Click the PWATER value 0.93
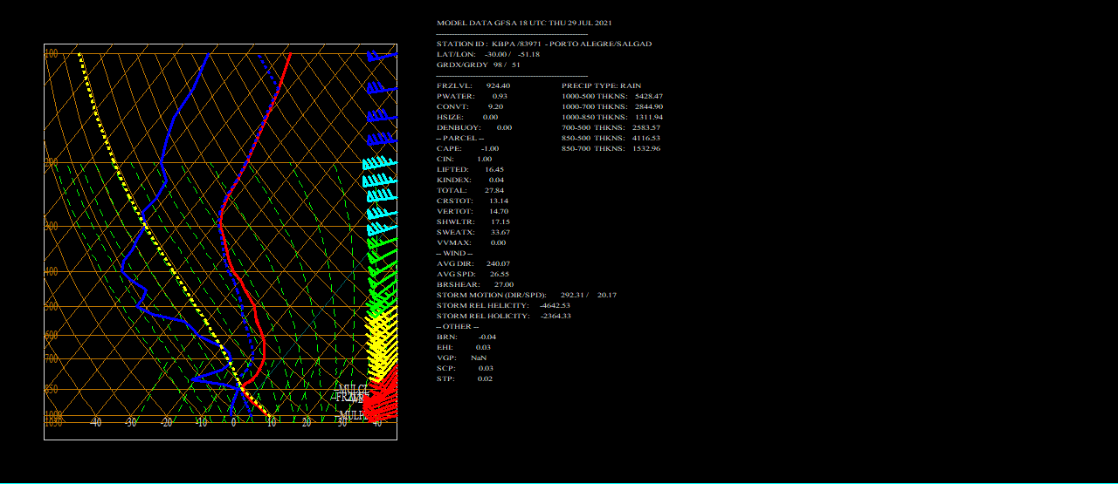The image size is (1118, 484). [500, 96]
